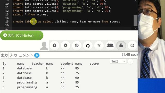Click the editor scrollbar down arrow
165x93 pixels.
[136, 28]
